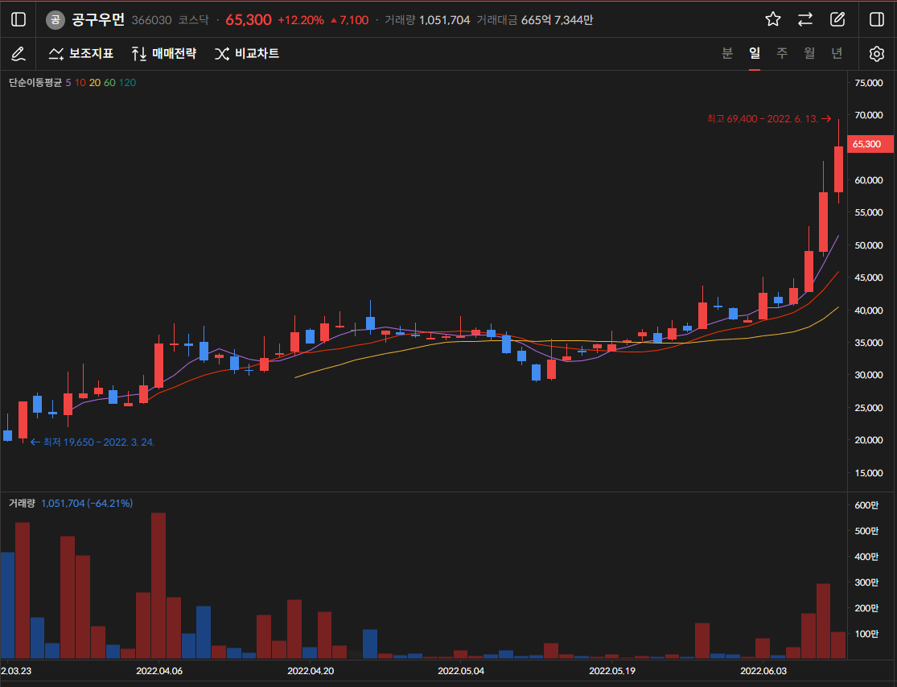The width and height of the screenshot is (897, 687).
Task: Open chart settings gear icon
Action: click(876, 54)
